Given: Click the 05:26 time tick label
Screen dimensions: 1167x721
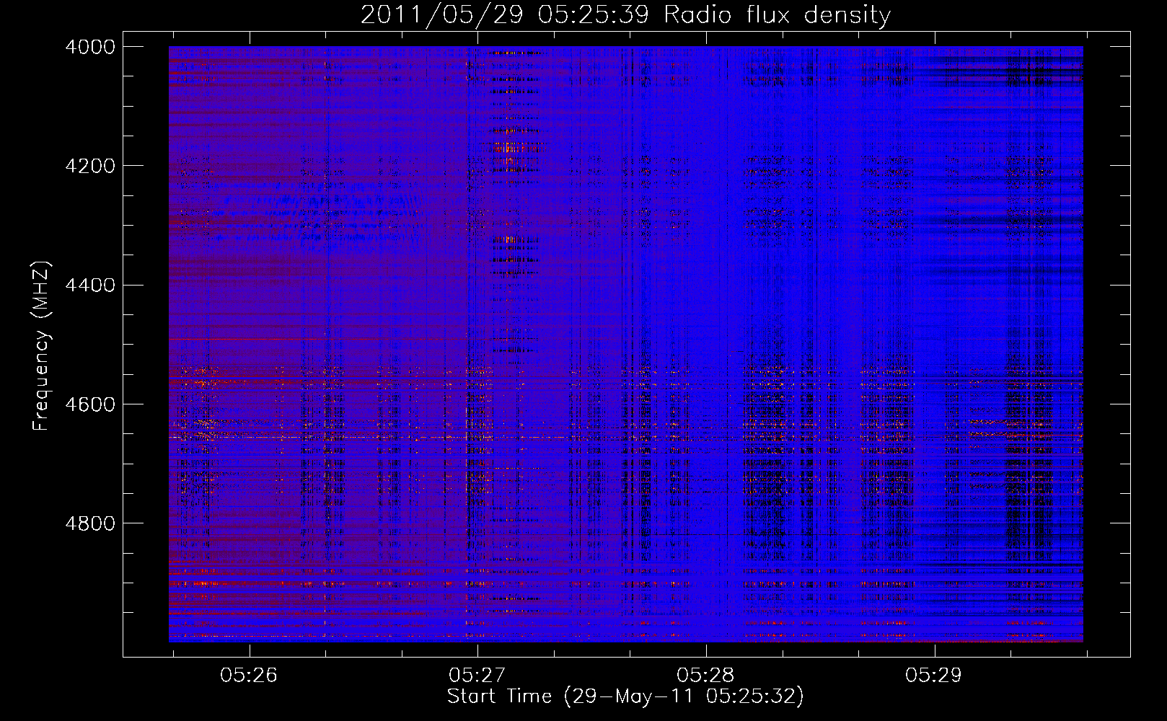Looking at the screenshot, I should (249, 676).
